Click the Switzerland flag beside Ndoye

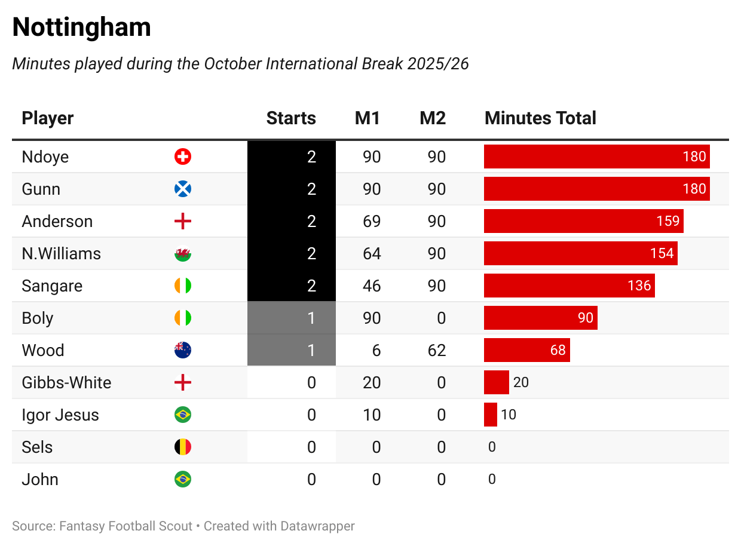pos(182,157)
